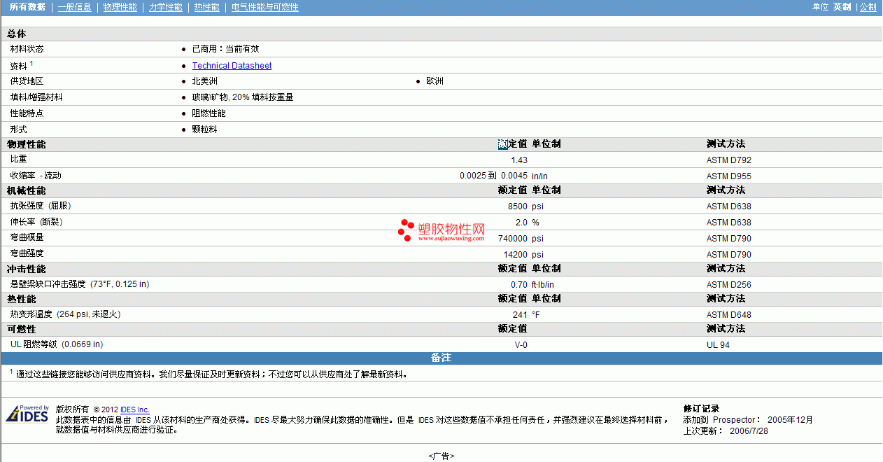The height and width of the screenshot is (462, 883).
Task: Select the 力学性能 tab
Action: pos(165,7)
